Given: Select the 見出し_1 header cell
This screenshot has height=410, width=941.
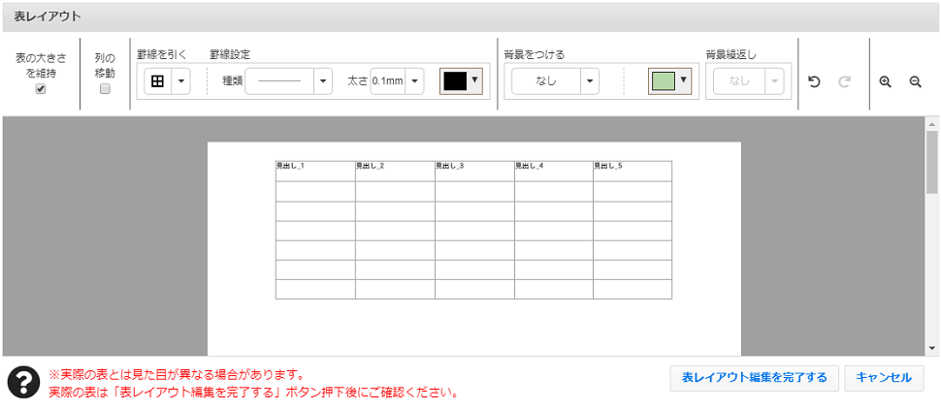Looking at the screenshot, I should tap(315, 171).
